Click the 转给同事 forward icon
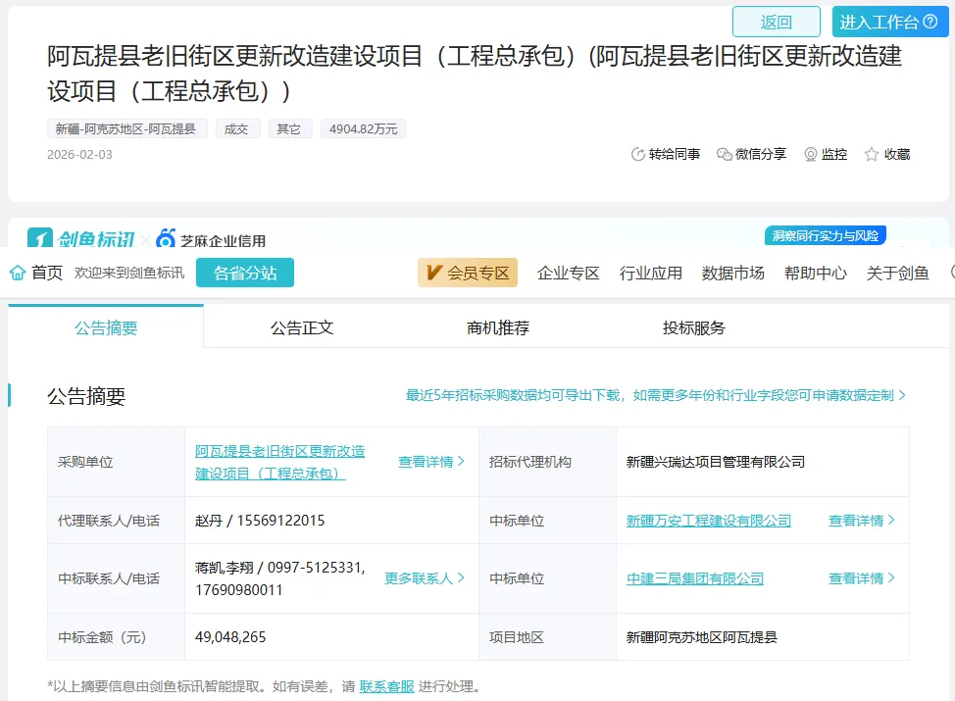955x701 pixels. pyautogui.click(x=638, y=154)
